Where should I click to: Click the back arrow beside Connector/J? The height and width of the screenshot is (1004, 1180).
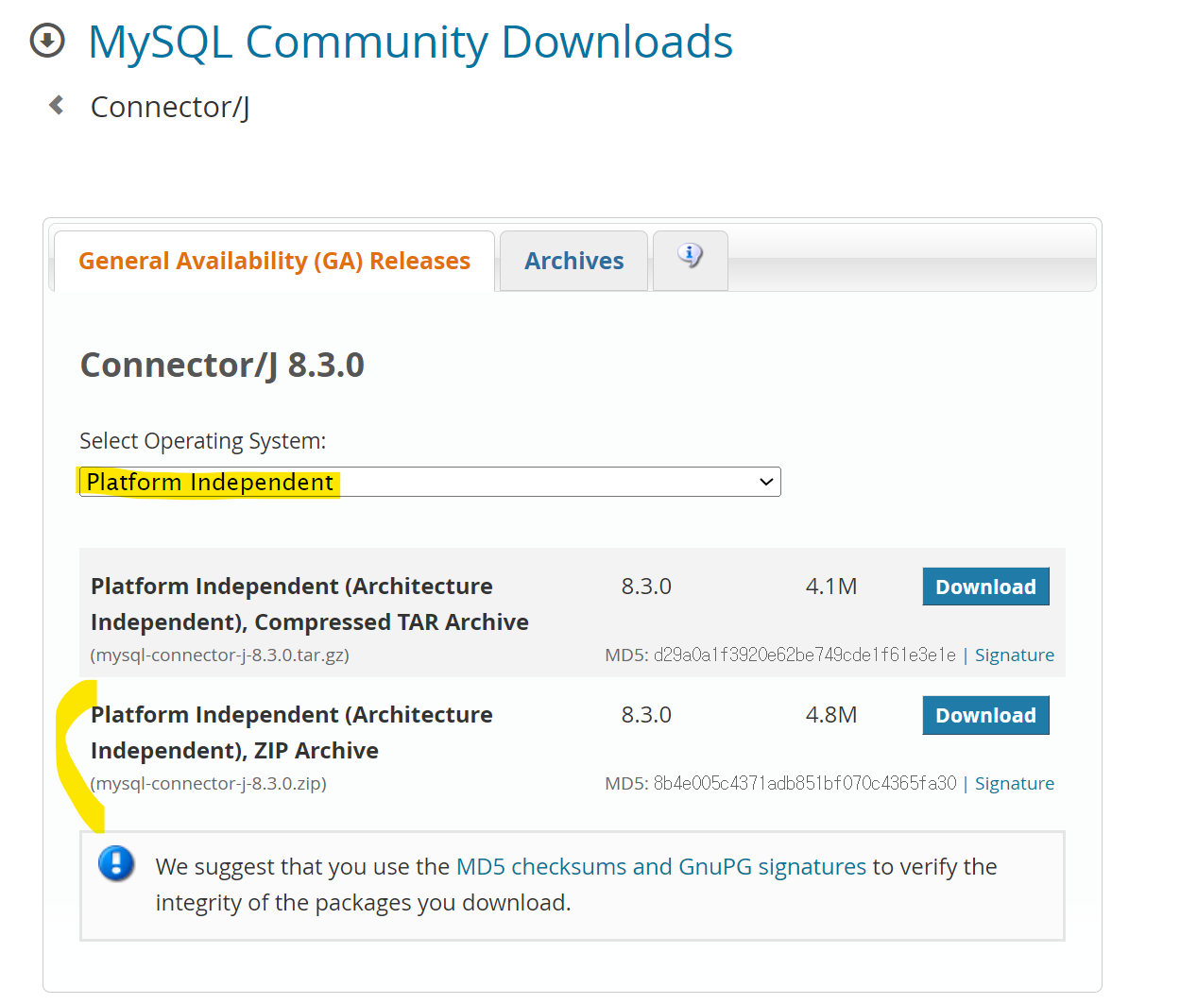[57, 105]
